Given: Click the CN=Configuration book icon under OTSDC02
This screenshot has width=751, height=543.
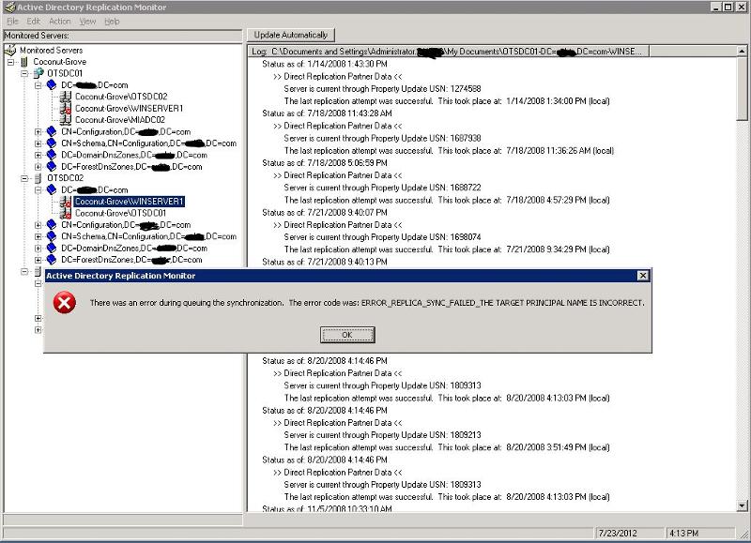Looking at the screenshot, I should tap(52, 224).
